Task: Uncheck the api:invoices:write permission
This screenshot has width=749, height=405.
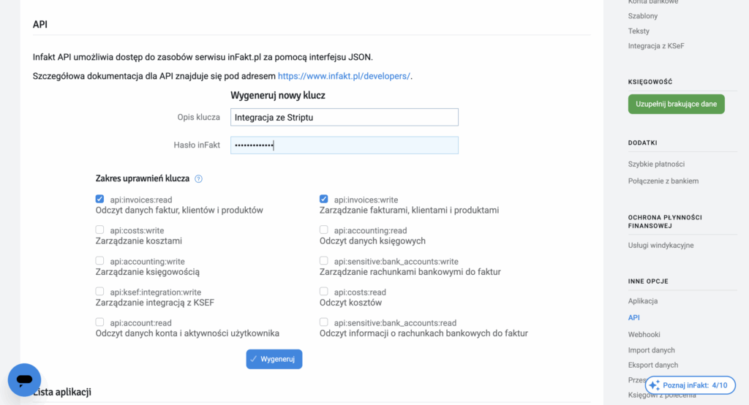Action: click(x=323, y=199)
